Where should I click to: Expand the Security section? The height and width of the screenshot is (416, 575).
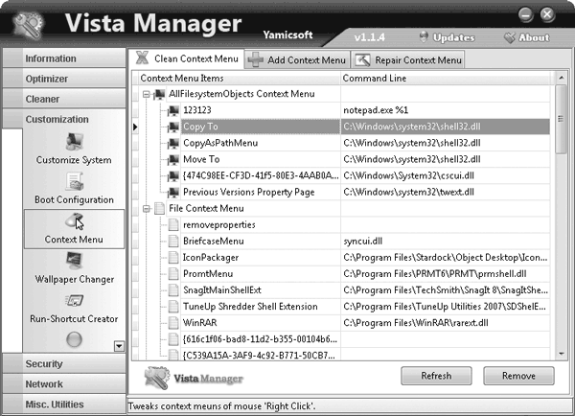click(63, 364)
